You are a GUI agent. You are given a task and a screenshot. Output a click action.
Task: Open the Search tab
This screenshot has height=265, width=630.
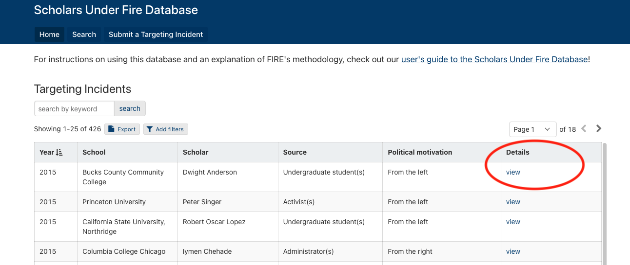(x=84, y=34)
